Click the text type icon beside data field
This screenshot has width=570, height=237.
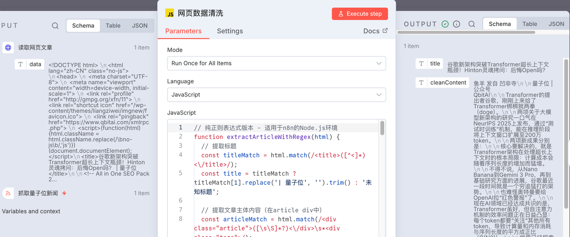coord(20,64)
